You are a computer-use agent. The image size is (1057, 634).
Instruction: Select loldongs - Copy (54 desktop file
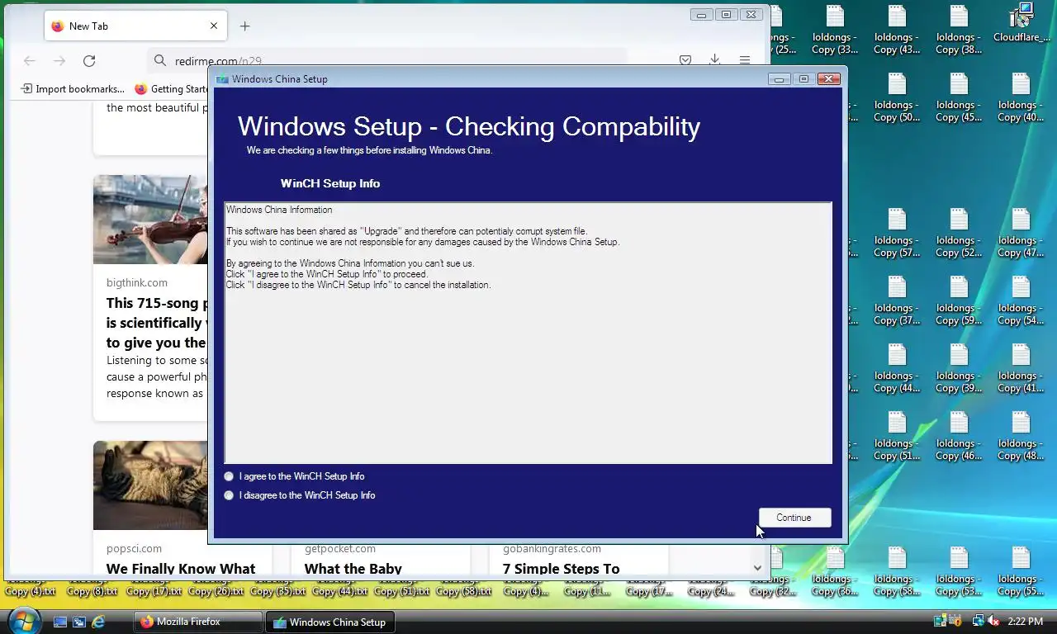(1021, 300)
